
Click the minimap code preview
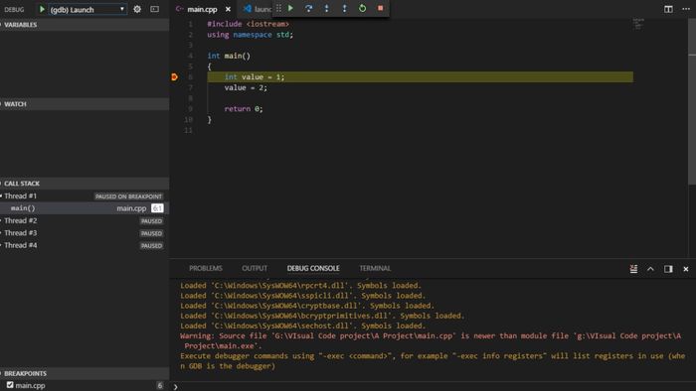638,25
